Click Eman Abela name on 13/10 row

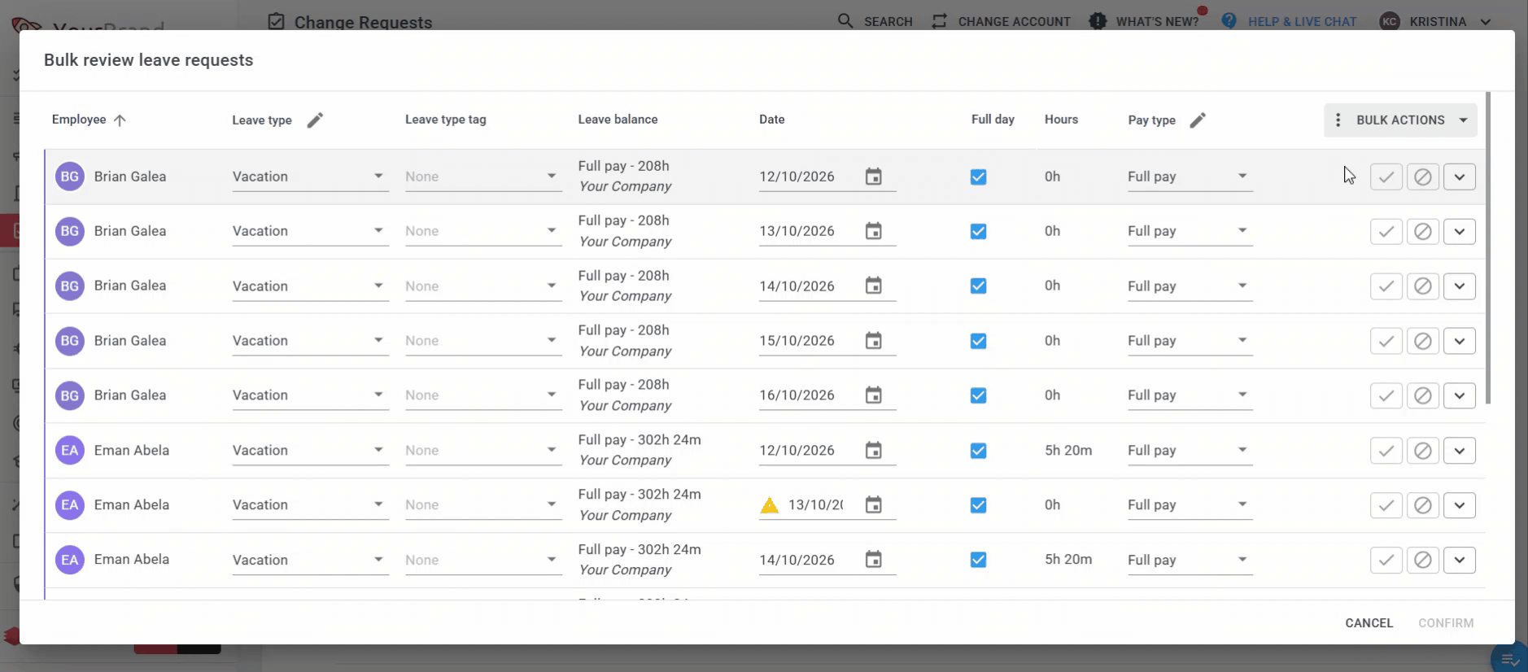click(132, 505)
